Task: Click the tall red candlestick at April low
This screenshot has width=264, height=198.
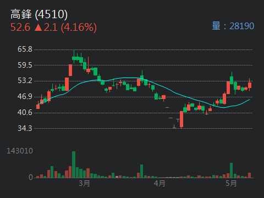Action: 182,119
